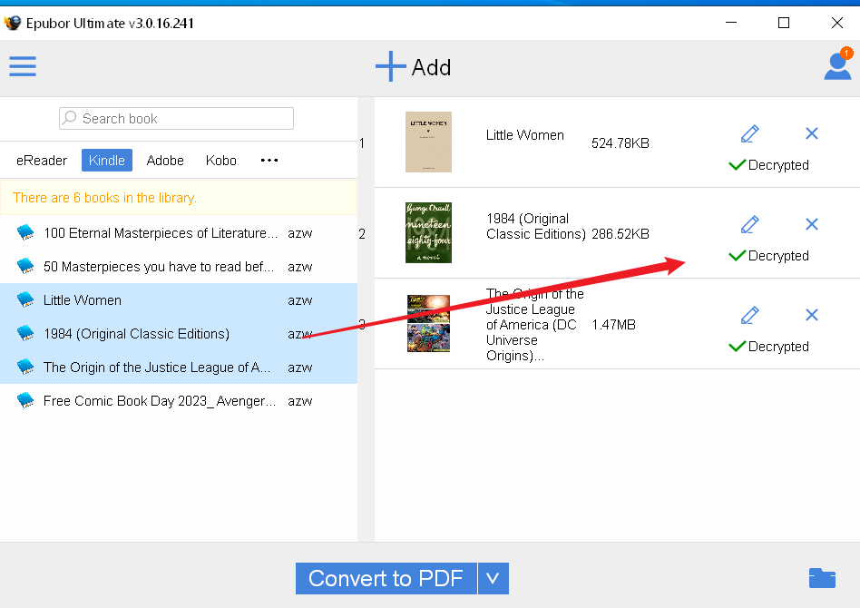
Task: Click book icon of 50 Masterpieces
Action: pos(25,266)
